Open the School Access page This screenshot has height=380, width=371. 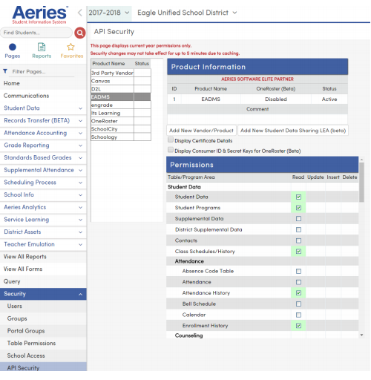click(43, 356)
